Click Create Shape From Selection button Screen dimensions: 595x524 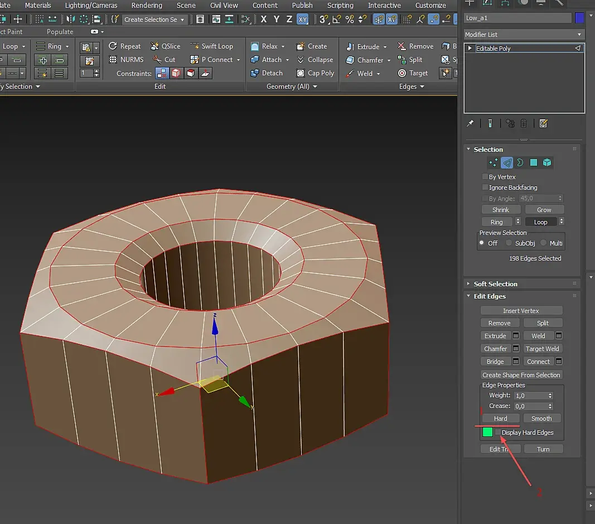[x=521, y=375]
